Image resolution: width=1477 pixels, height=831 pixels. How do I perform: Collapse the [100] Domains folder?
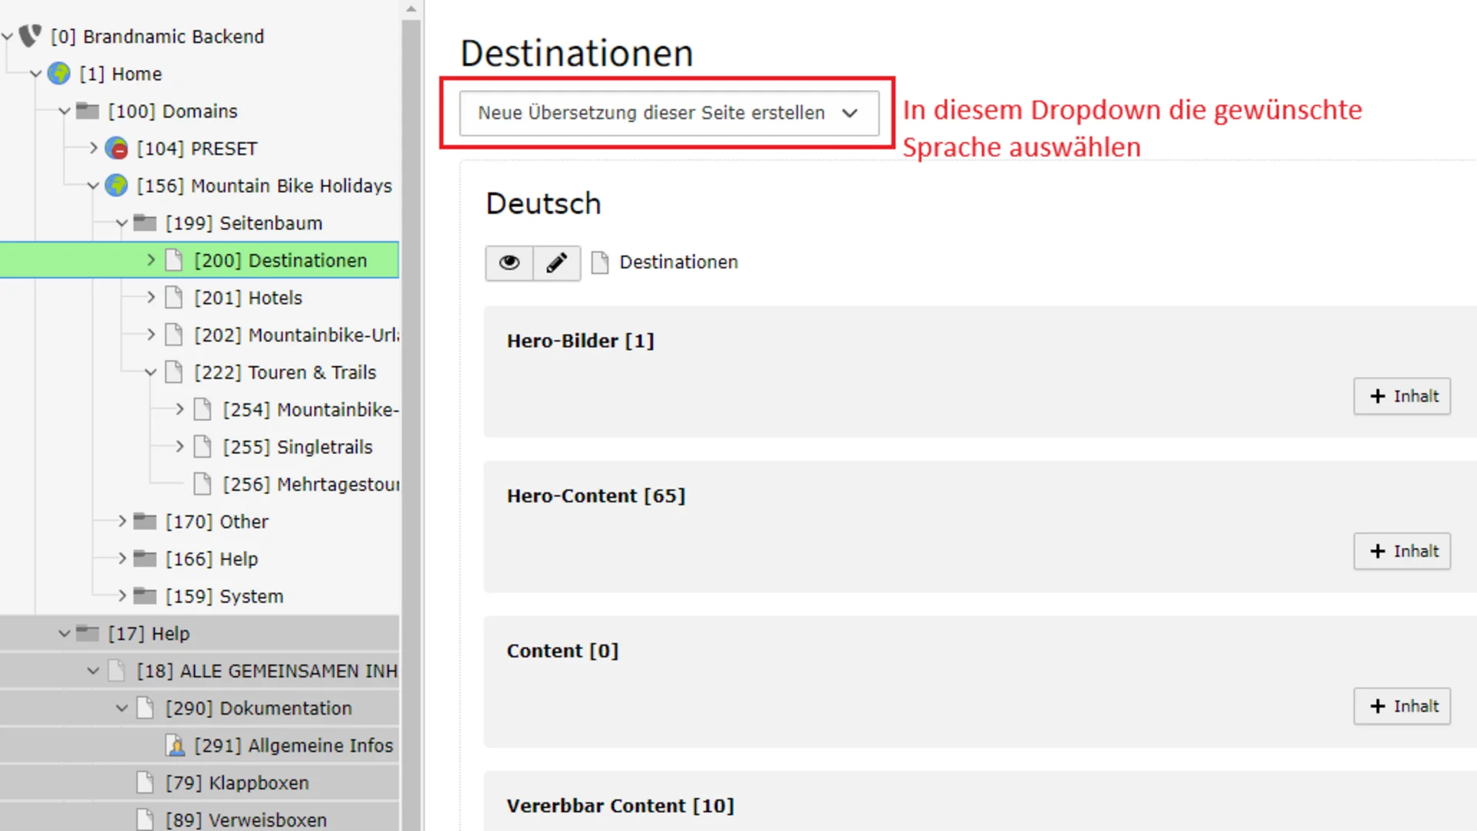point(65,112)
